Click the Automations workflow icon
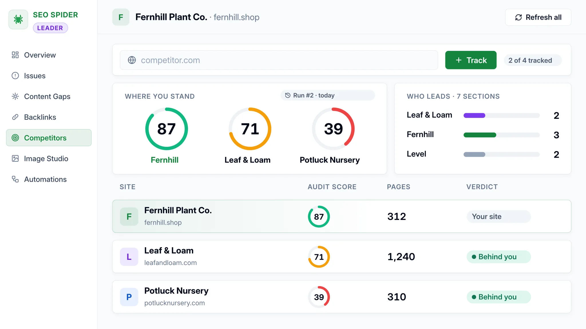This screenshot has height=329, width=586. click(x=15, y=179)
